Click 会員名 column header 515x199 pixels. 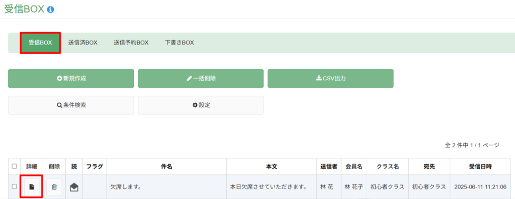click(x=354, y=166)
